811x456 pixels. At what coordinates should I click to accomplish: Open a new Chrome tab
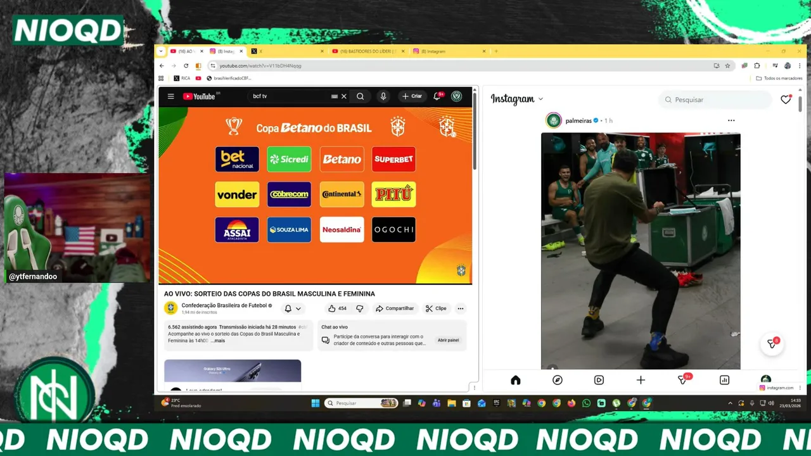coord(496,51)
